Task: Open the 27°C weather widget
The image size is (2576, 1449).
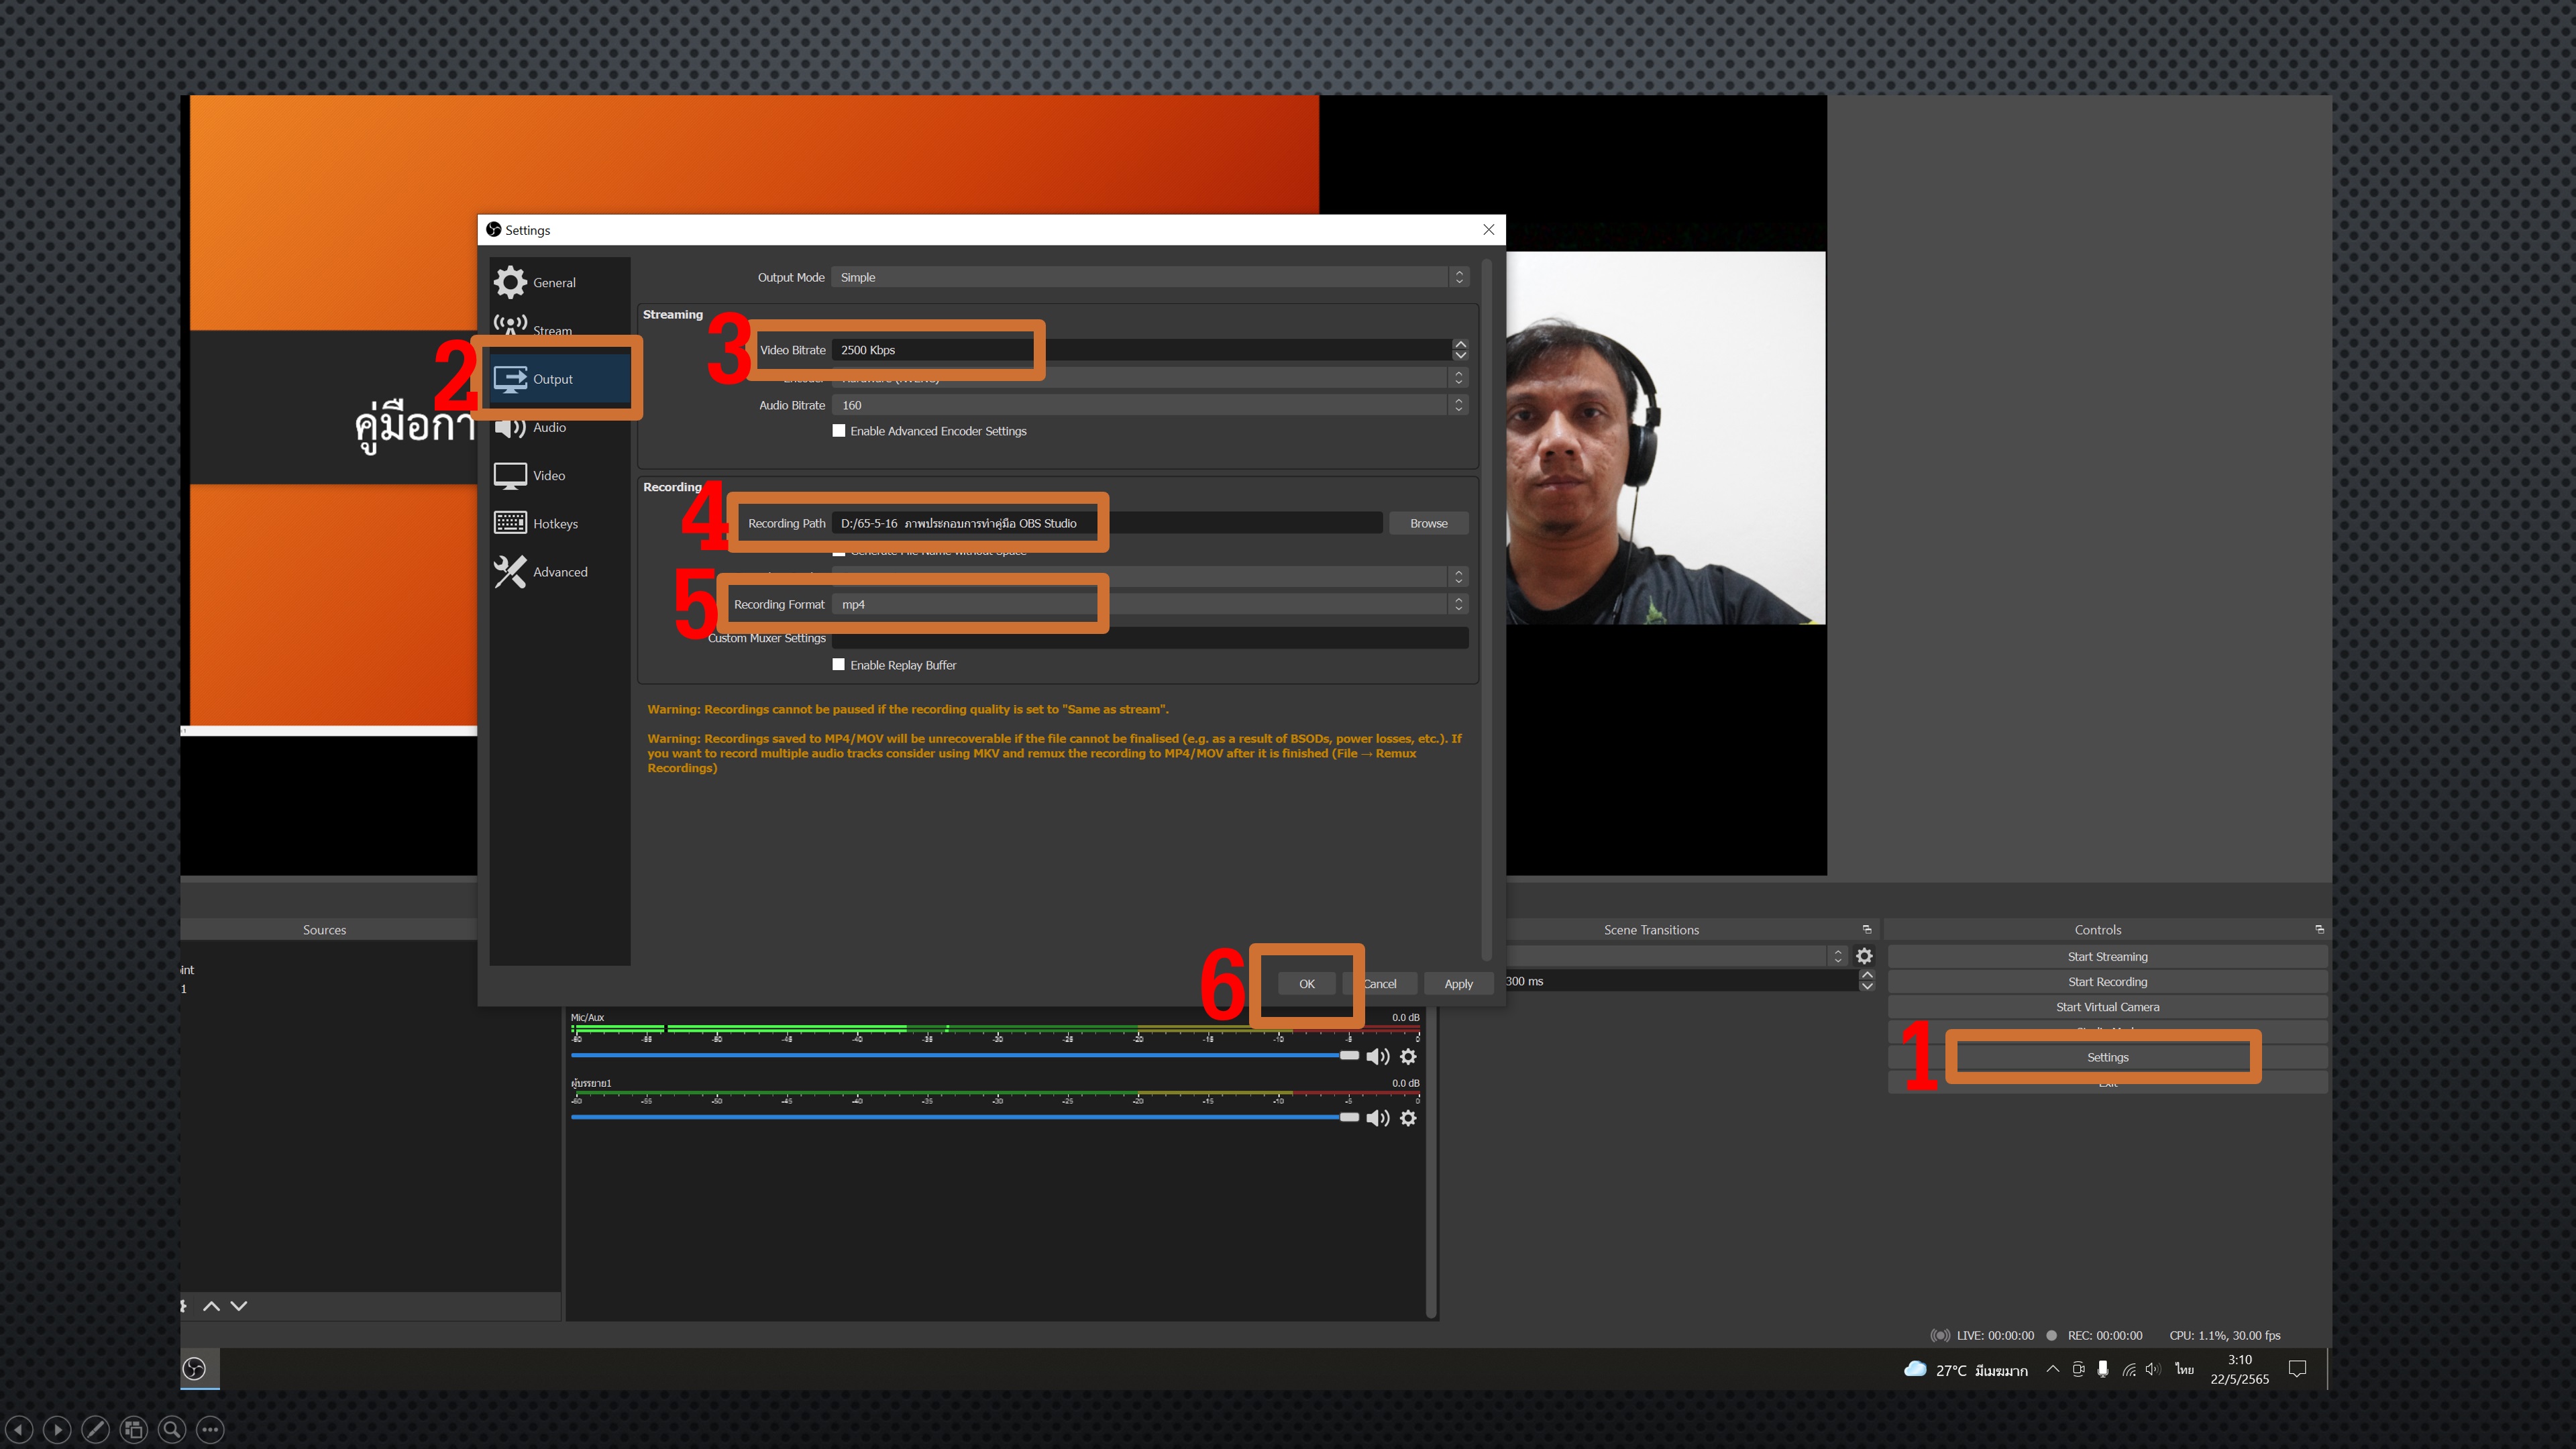Action: click(x=1966, y=1370)
